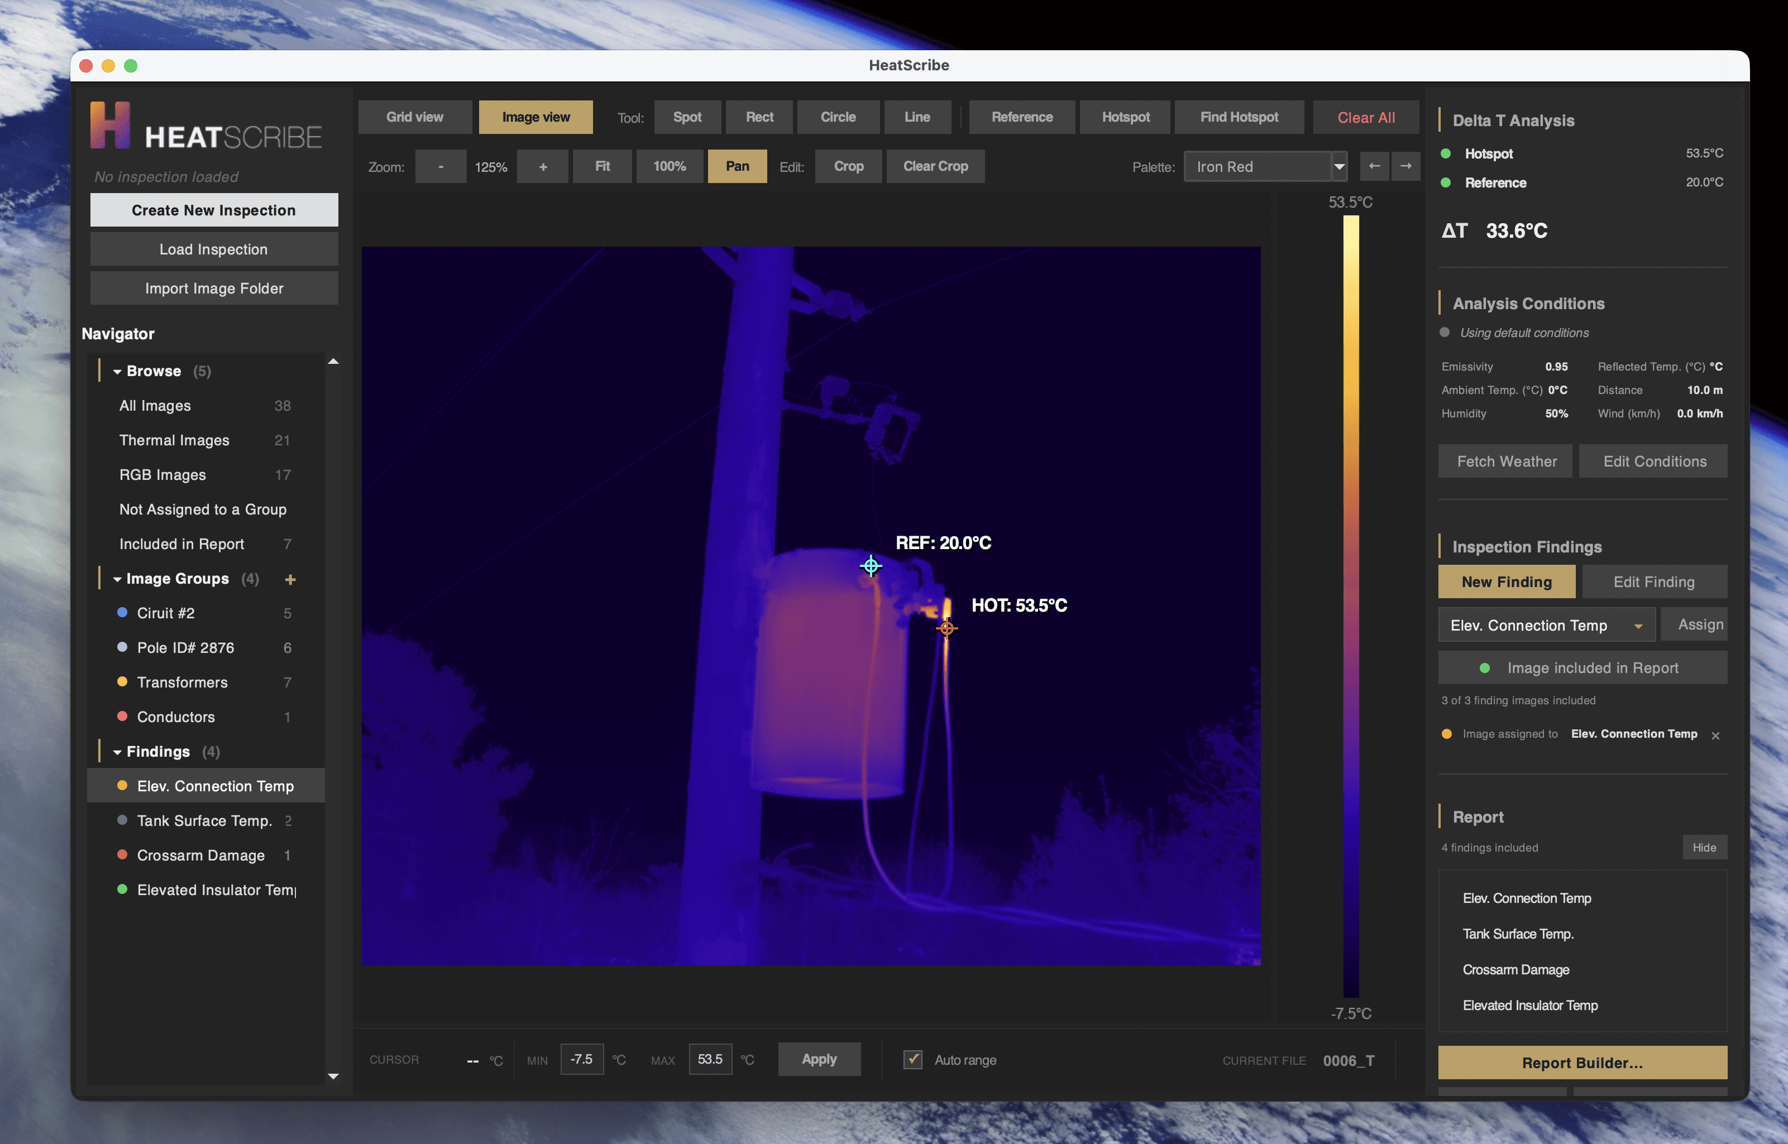Select the Line tool

click(x=917, y=117)
